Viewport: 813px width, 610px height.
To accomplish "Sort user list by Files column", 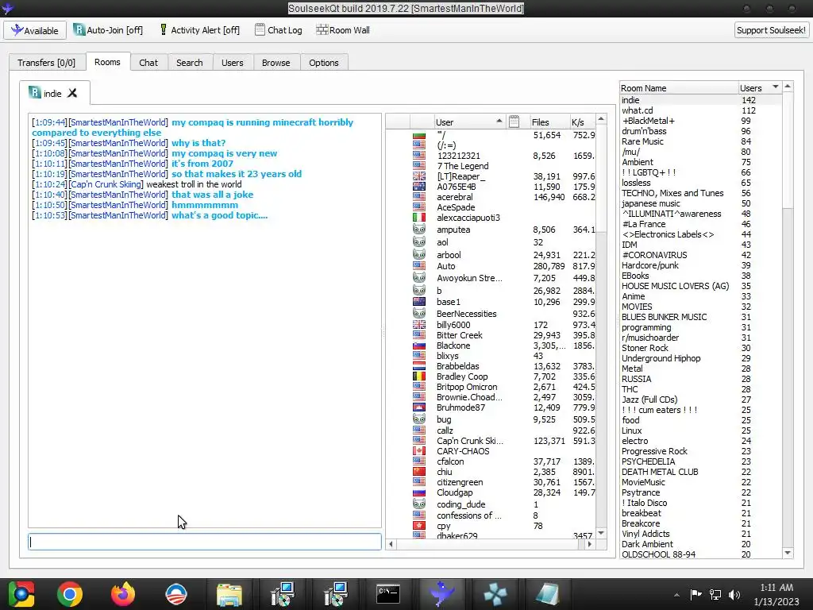I will [x=549, y=122].
